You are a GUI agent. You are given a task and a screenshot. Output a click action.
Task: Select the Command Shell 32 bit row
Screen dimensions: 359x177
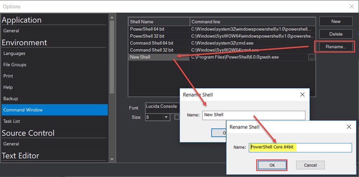222,50
